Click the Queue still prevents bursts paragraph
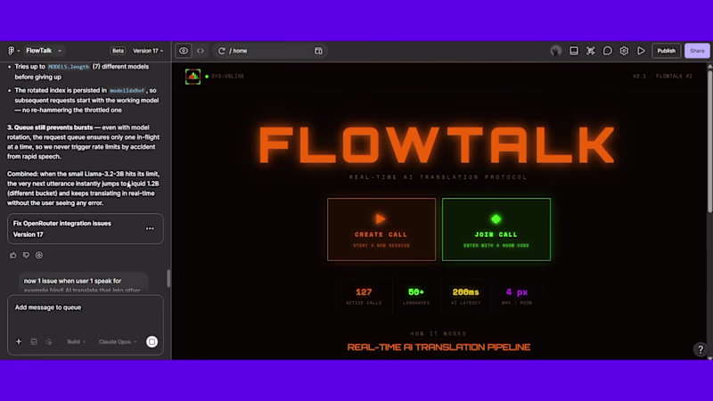 coord(84,142)
